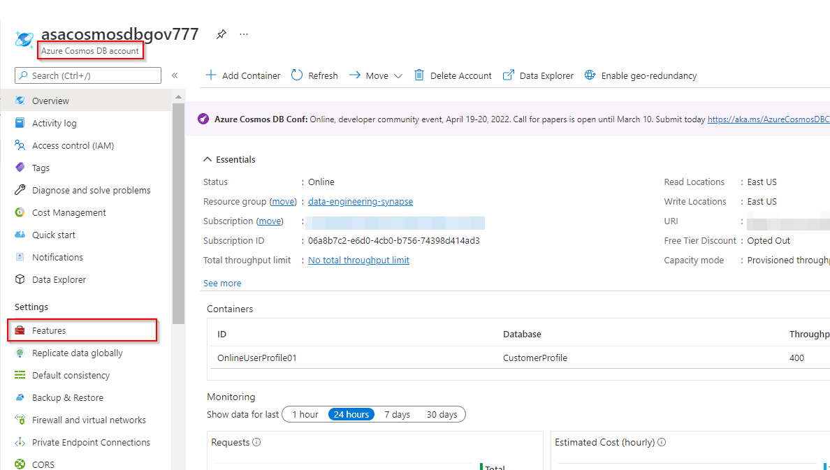Image resolution: width=830 pixels, height=470 pixels.
Task: Collapse the sidebar with the double chevron
Action: [175, 75]
